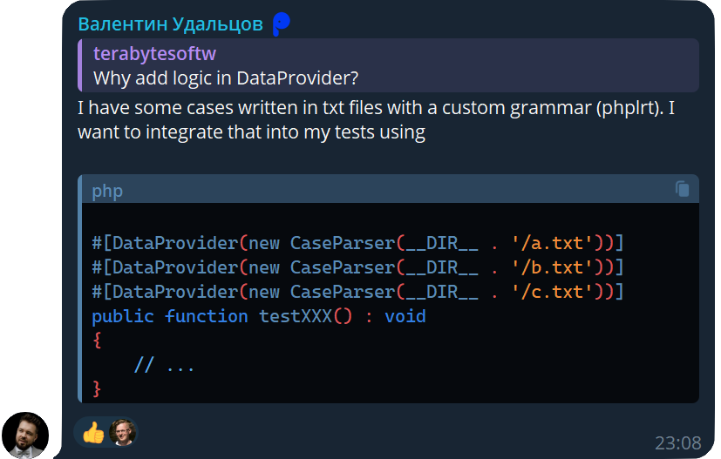The width and height of the screenshot is (721, 459).
Task: Click the code line containing '/b.txt'
Action: [x=357, y=267]
